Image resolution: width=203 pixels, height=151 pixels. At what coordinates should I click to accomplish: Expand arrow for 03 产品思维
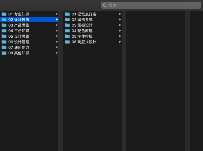57,25
